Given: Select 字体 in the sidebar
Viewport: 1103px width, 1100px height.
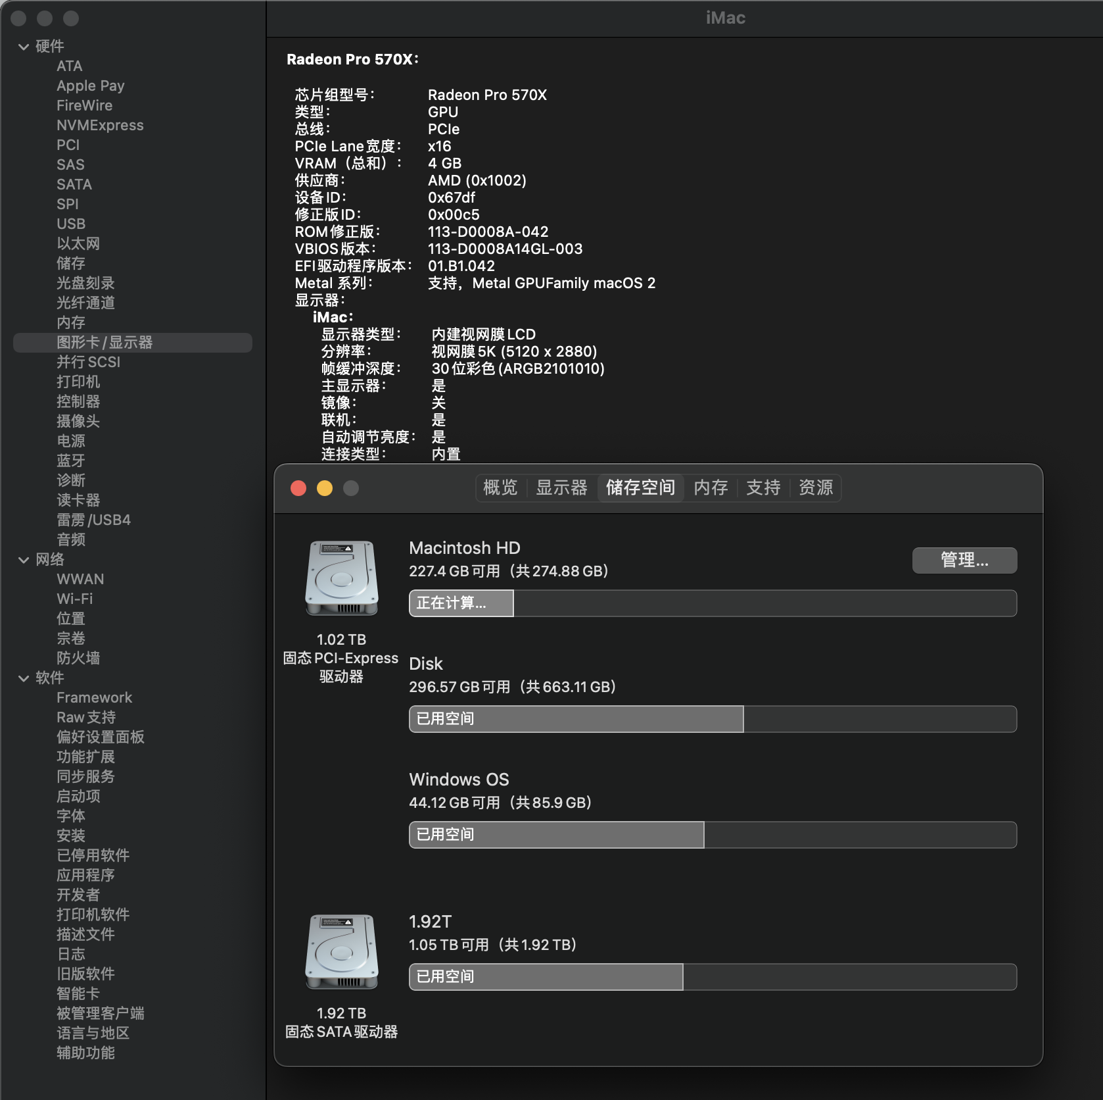Looking at the screenshot, I should (71, 816).
